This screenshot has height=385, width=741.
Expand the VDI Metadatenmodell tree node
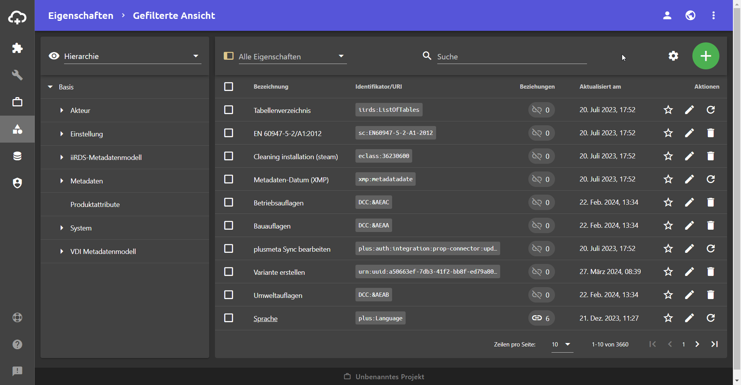point(62,252)
